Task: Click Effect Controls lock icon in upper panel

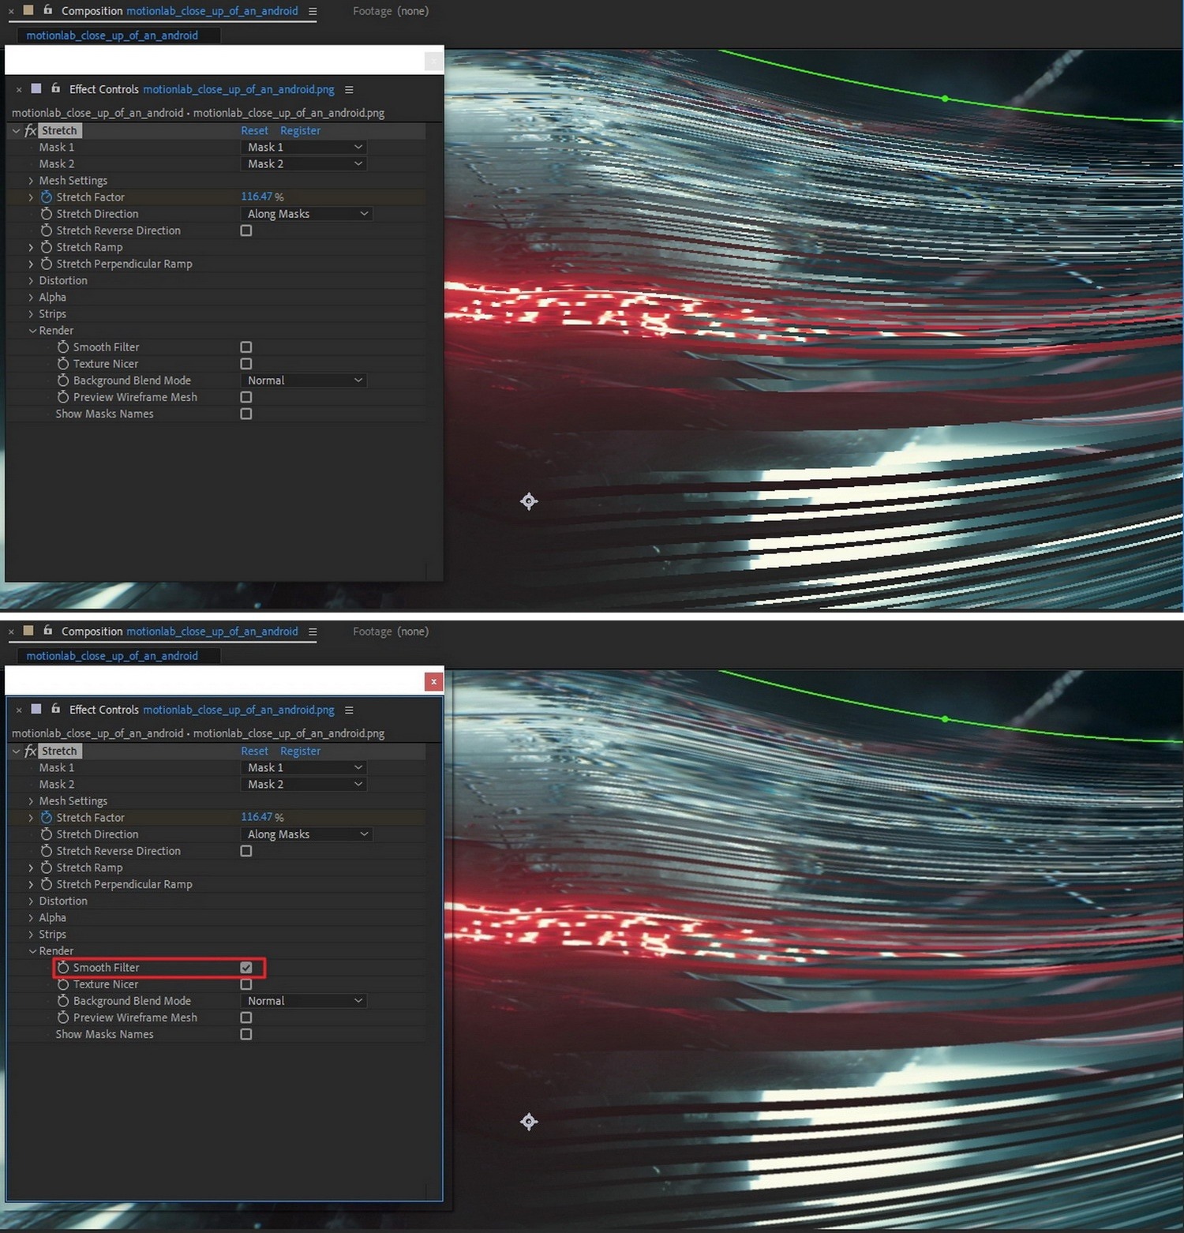Action: 55,88
